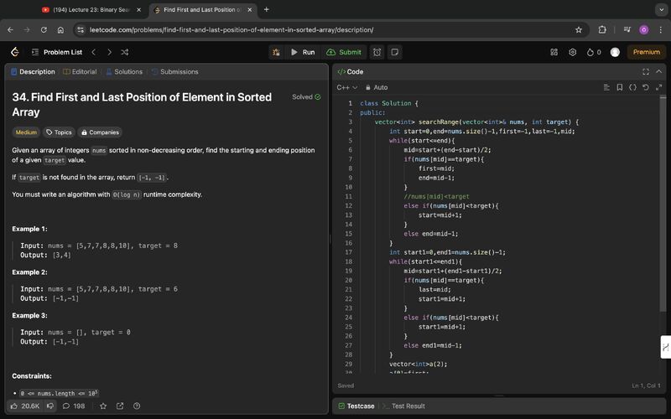Open the notes icon in toolbar
671x419 pixels.
(394, 52)
